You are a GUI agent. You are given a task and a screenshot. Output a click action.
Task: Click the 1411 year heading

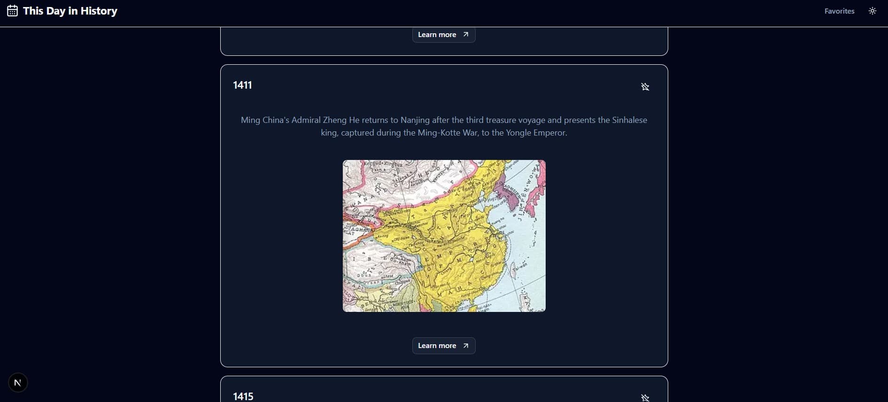pos(242,85)
